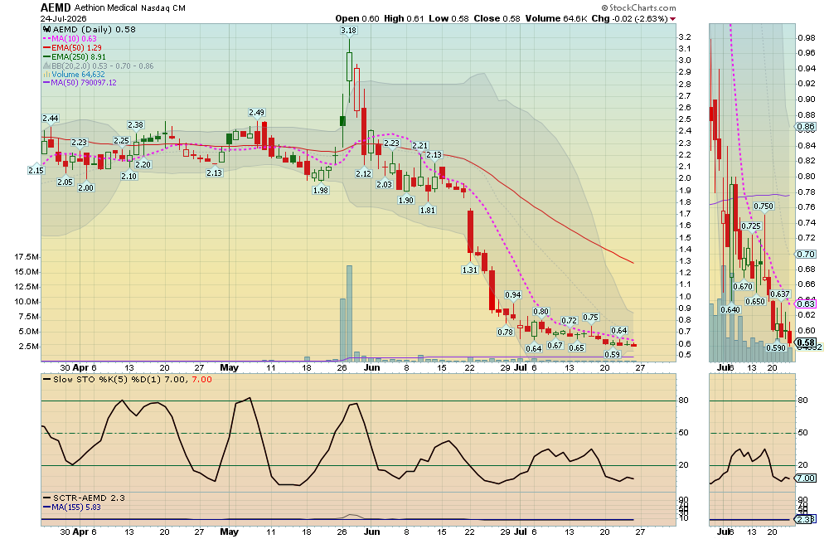Click the Slow STO %K(5) %D(1) legend
829x539 pixels.
pyautogui.click(x=126, y=379)
